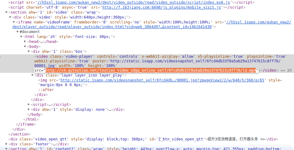294x150 pixels.
Task: Collapse the div class="box" node
Action: tap(29, 51)
